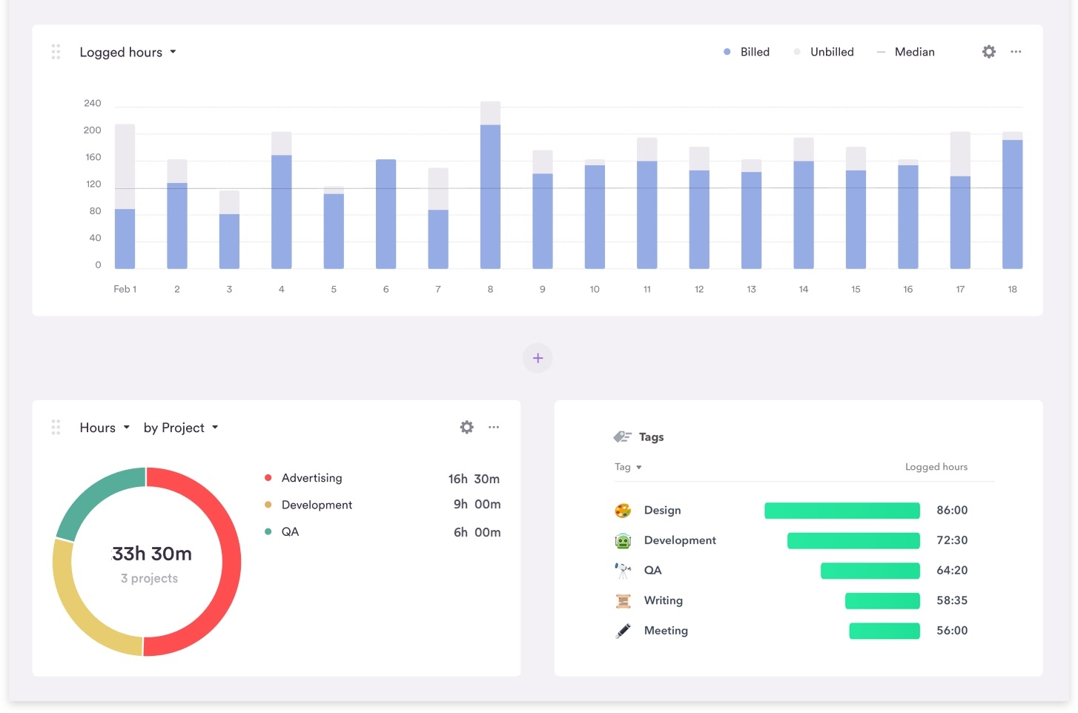Click the plus button to add a widget

538,358
